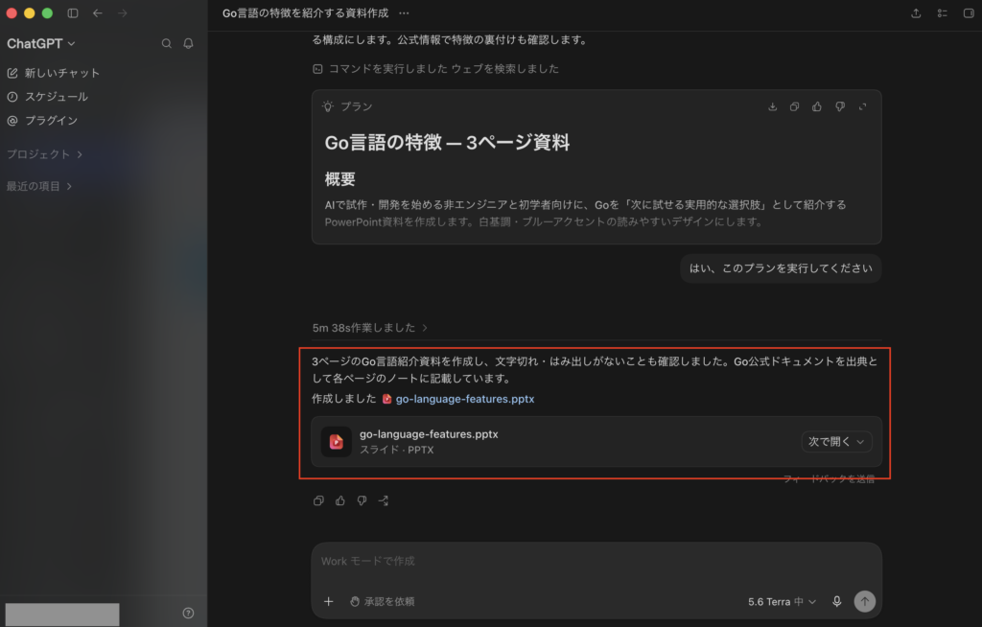
Task: Click the 概要 heading in plan card
Action: pos(340,179)
